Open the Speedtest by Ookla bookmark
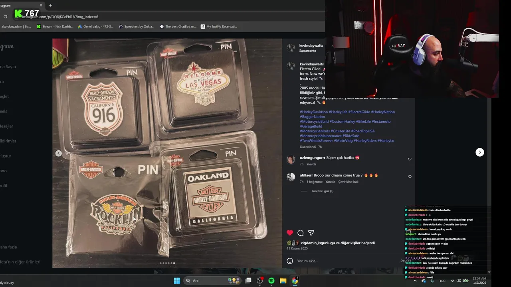Viewport: 511px width, 287px height. coord(137,27)
